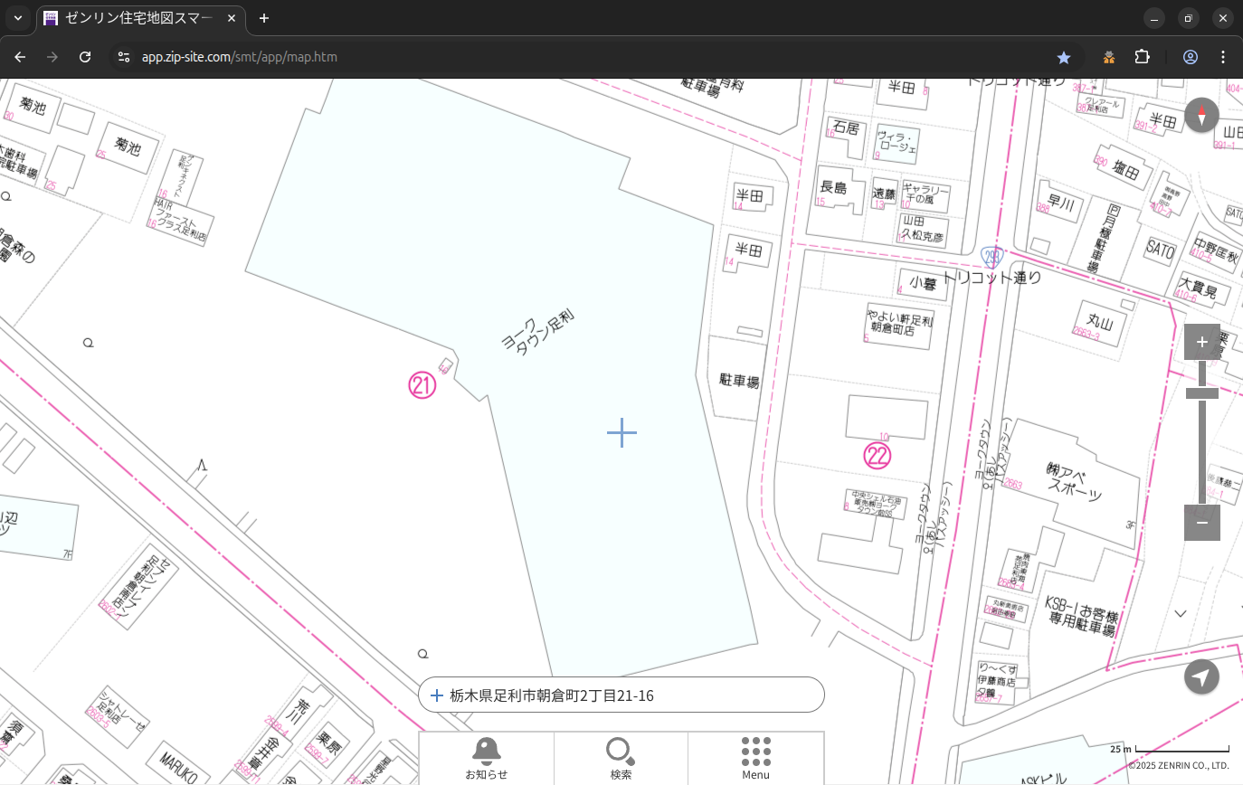Click 塩田 house label
The image size is (1243, 785).
click(1127, 170)
